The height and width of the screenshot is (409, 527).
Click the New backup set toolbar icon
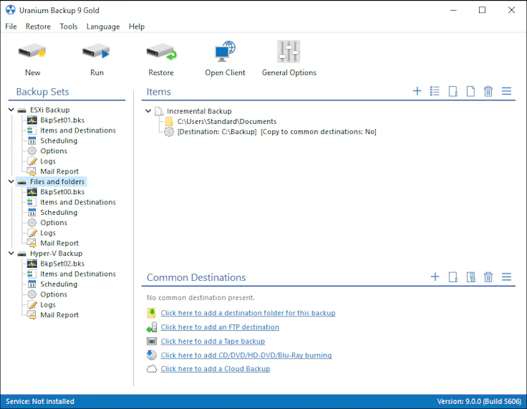[32, 52]
